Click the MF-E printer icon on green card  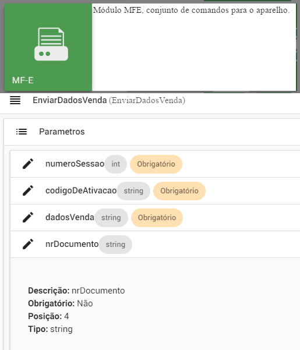[51, 44]
